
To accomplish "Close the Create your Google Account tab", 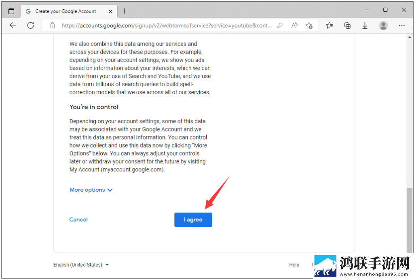I will (x=110, y=11).
